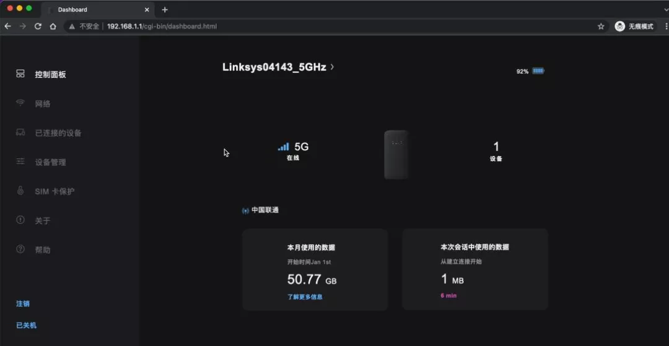The image size is (669, 346).
Task: Reload the dashboard page
Action: tap(38, 26)
